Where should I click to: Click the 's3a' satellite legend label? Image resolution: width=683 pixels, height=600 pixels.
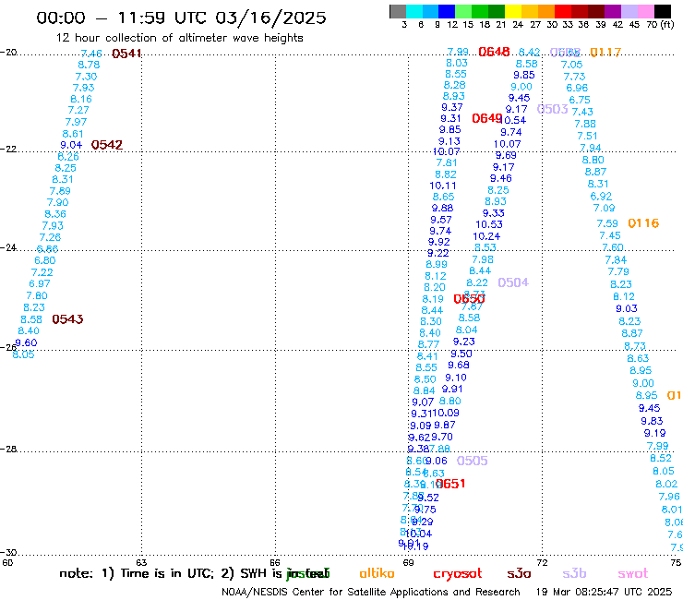coord(519,574)
